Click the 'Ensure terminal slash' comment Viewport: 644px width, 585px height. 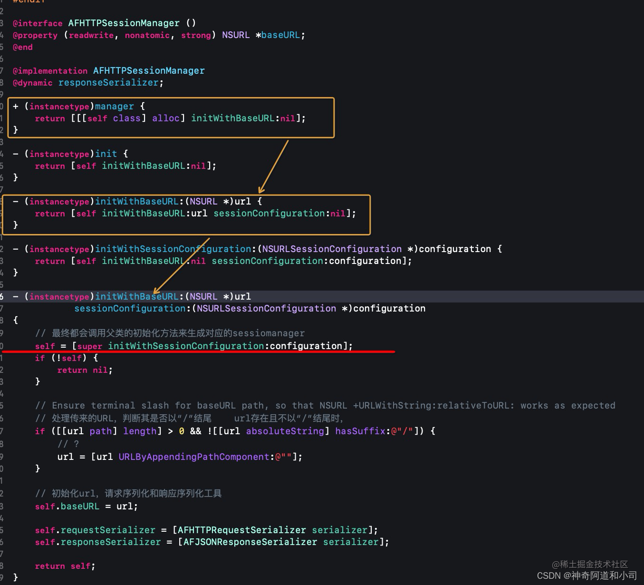click(325, 406)
